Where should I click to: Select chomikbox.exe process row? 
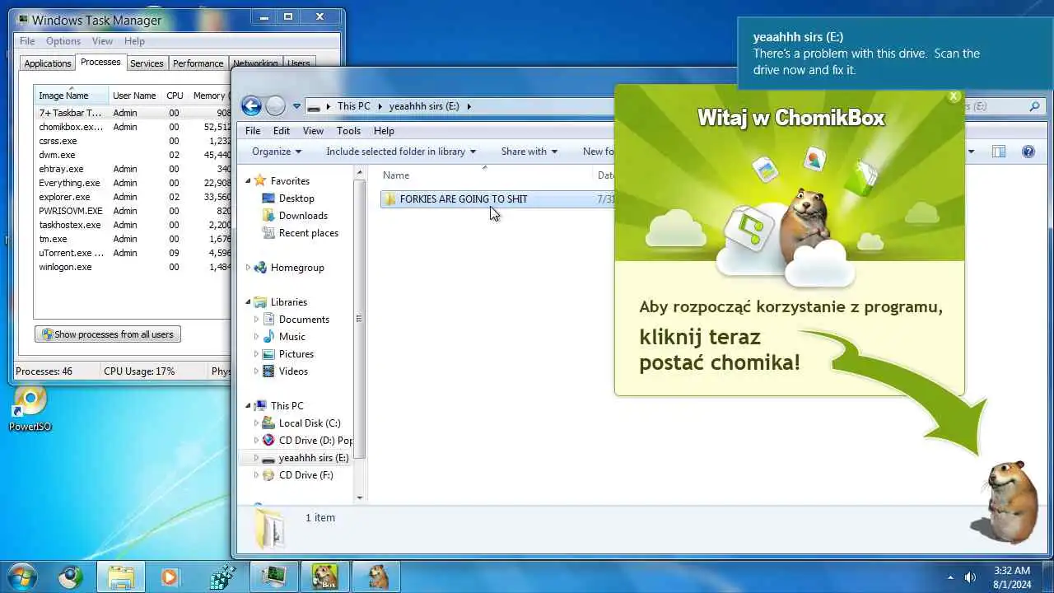133,127
